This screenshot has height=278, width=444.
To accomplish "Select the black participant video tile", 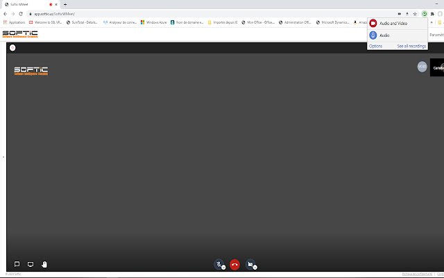I will [437, 67].
